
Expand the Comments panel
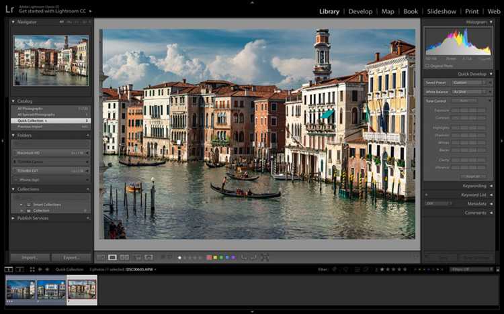[x=491, y=213]
